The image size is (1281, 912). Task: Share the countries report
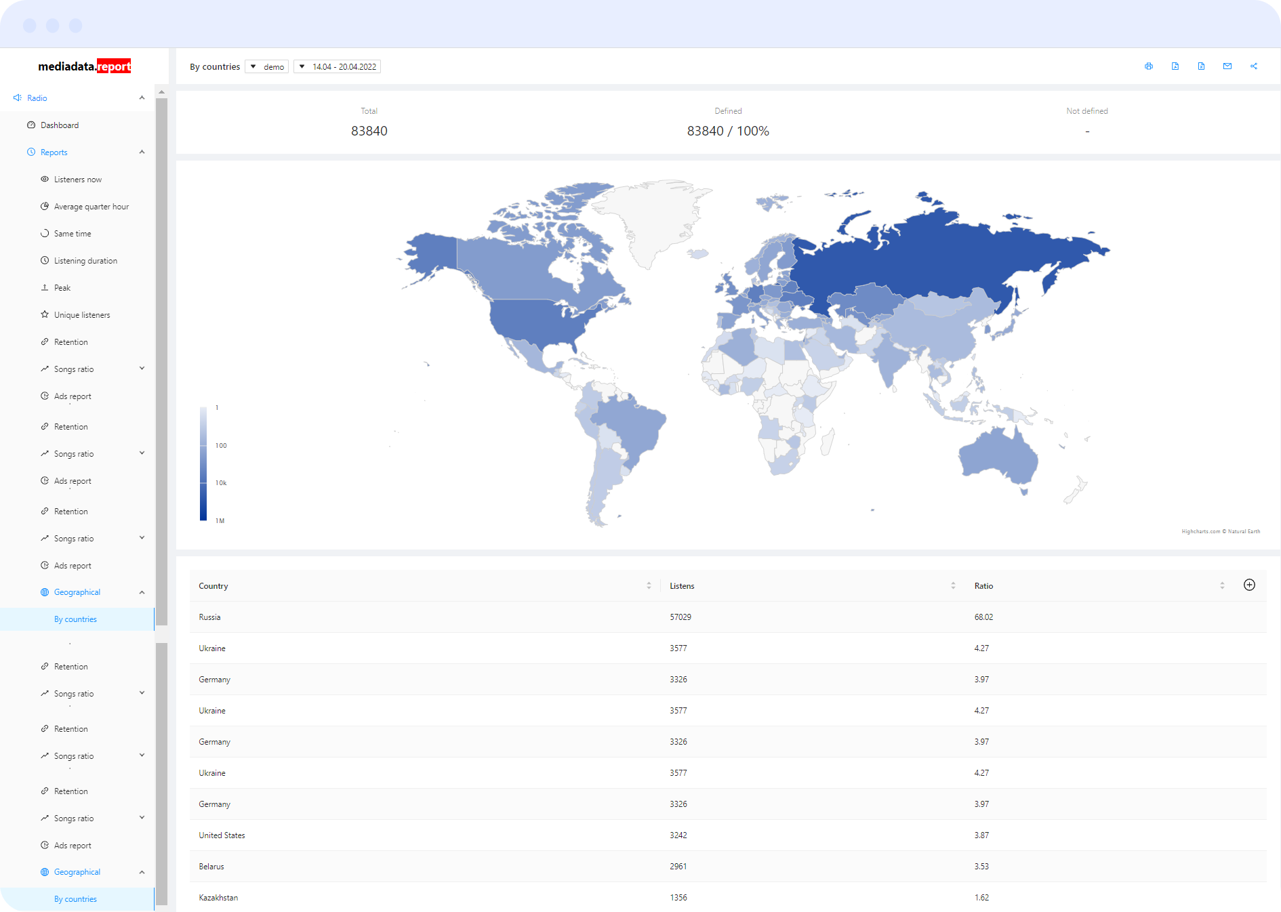point(1254,66)
